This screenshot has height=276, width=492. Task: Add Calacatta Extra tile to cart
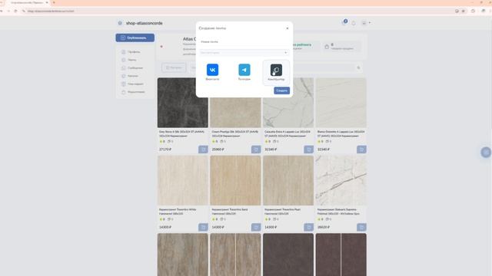pos(308,149)
